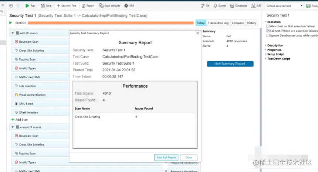The height and width of the screenshot is (172, 318).
Task: Click the 00:09:37 elapsed time
Action: [x=21, y=23]
